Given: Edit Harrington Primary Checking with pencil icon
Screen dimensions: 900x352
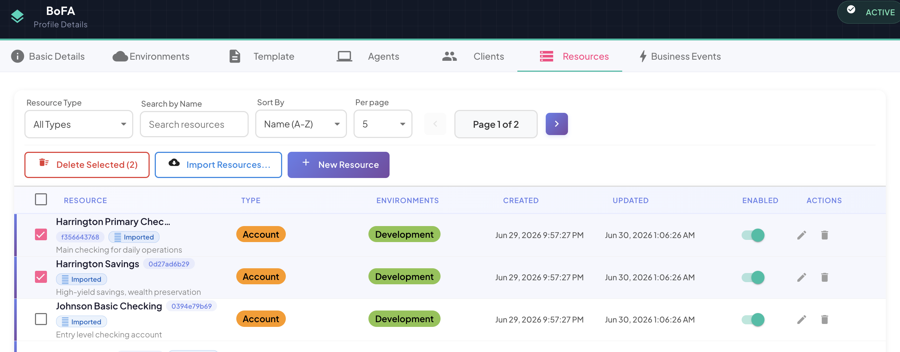Looking at the screenshot, I should tap(802, 235).
